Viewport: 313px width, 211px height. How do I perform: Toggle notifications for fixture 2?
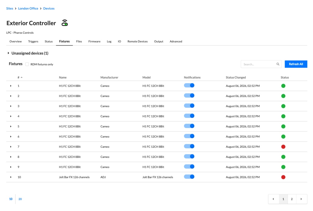coord(189,96)
